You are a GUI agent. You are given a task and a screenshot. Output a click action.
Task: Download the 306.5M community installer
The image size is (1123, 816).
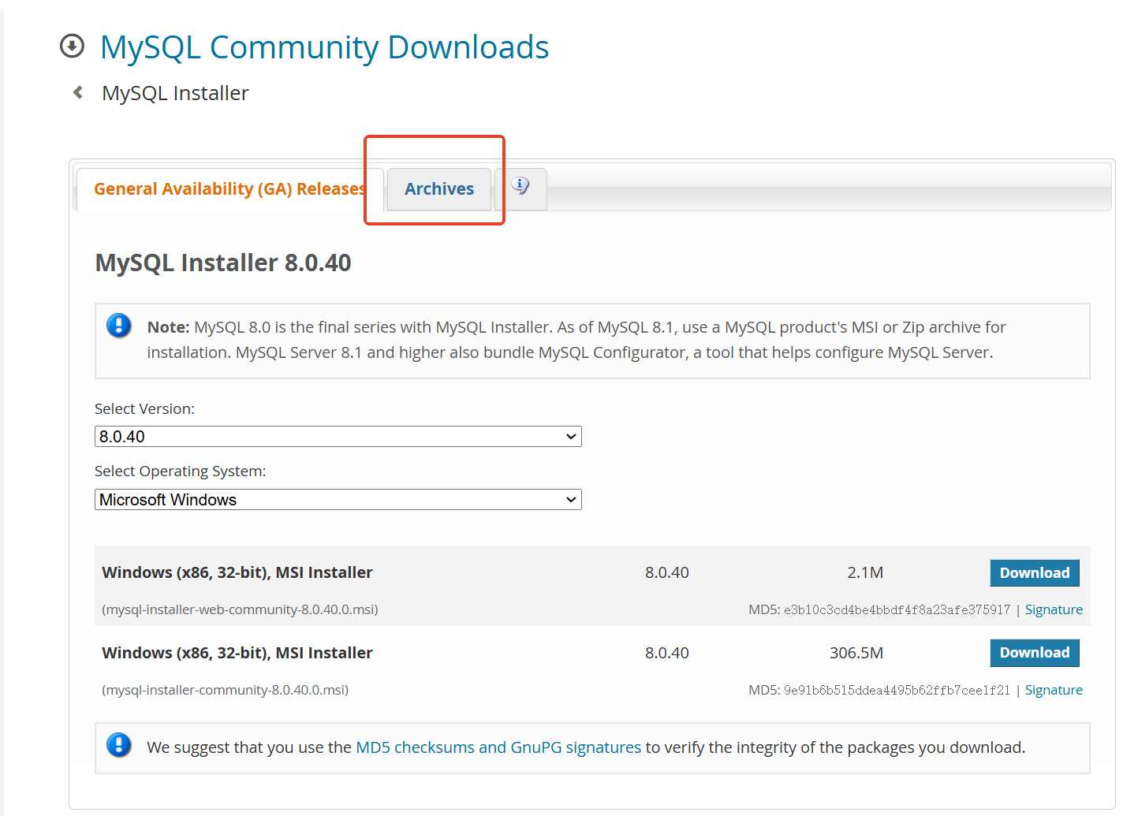[1035, 653]
